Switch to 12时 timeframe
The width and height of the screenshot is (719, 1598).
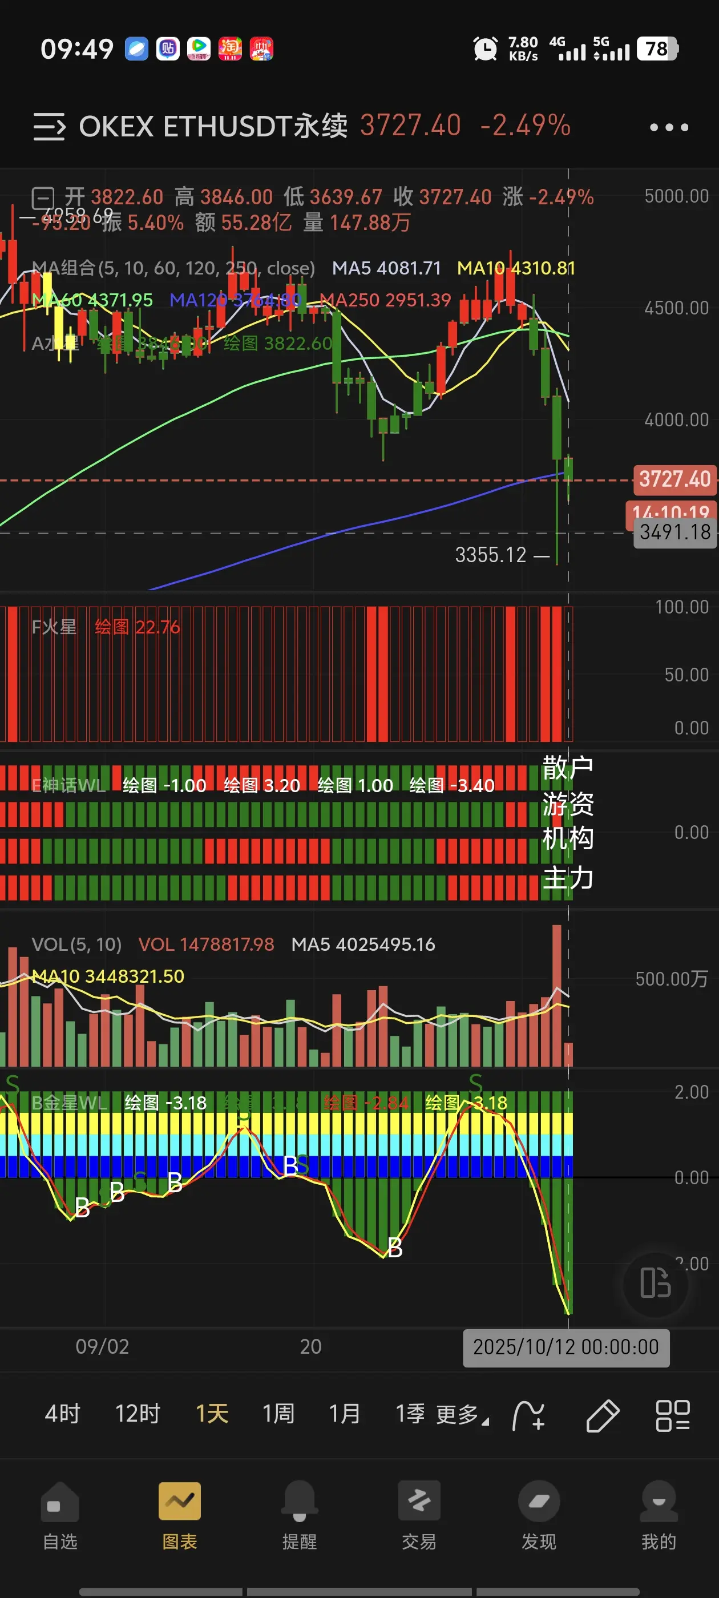pyautogui.click(x=138, y=1414)
